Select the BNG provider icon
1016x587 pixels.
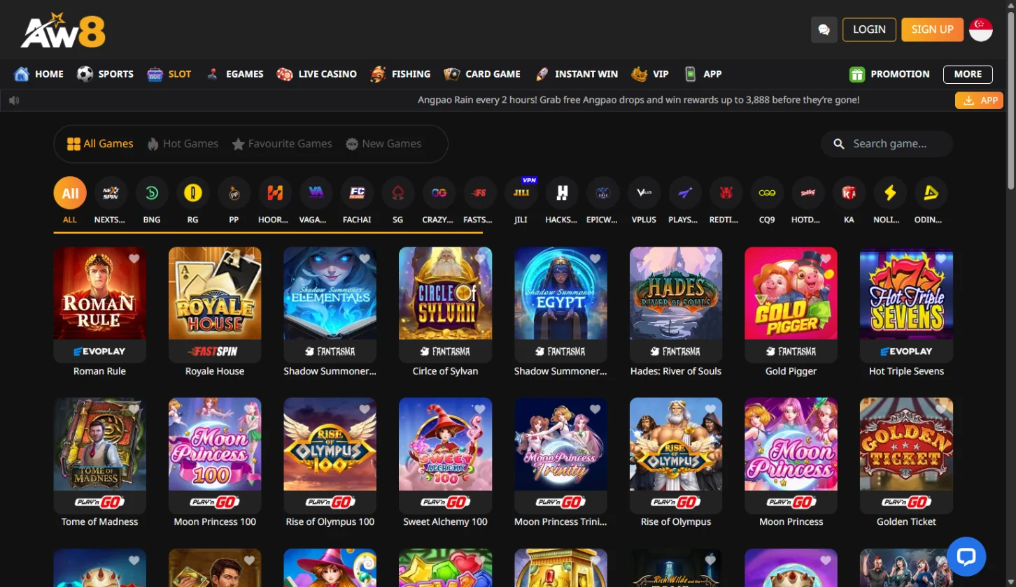point(152,193)
